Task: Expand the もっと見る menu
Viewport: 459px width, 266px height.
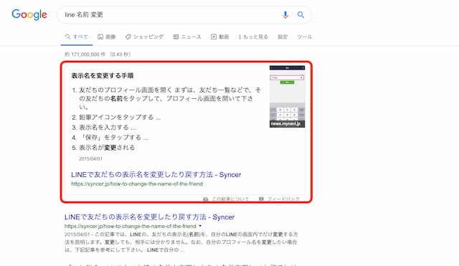Action: [x=253, y=37]
